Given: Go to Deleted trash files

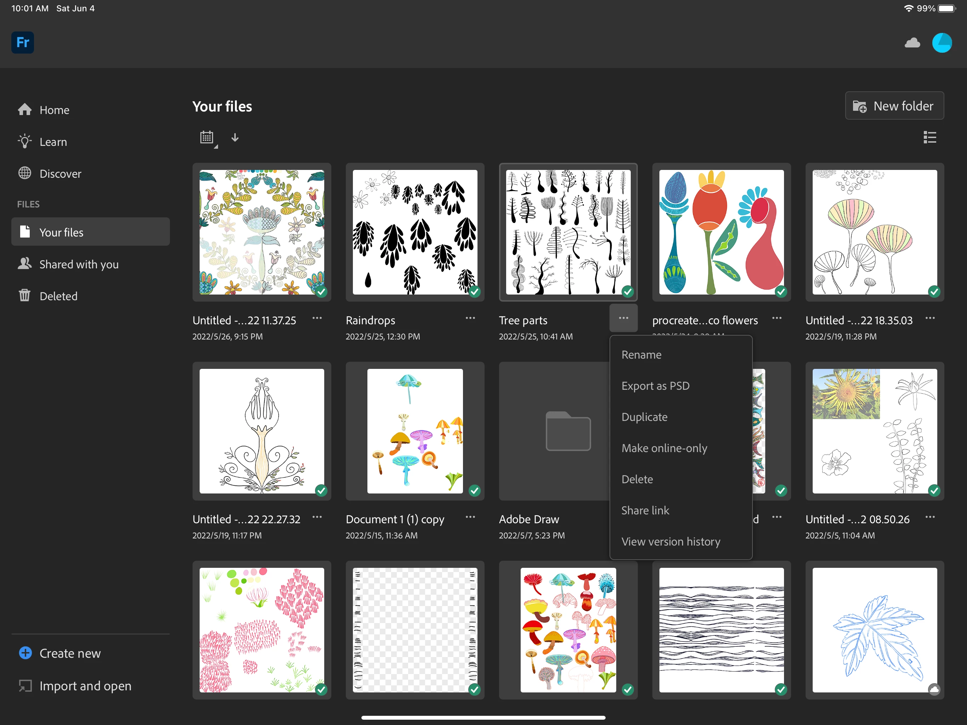Looking at the screenshot, I should tap(25, 296).
